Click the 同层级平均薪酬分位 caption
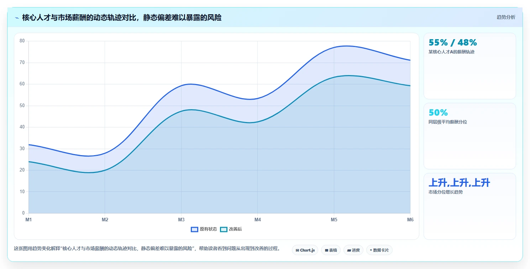The height and width of the screenshot is (269, 530). [x=448, y=122]
